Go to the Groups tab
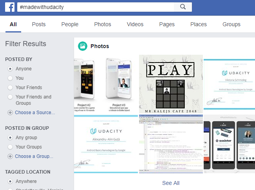Viewport: 255px width, 190px height. point(231,24)
